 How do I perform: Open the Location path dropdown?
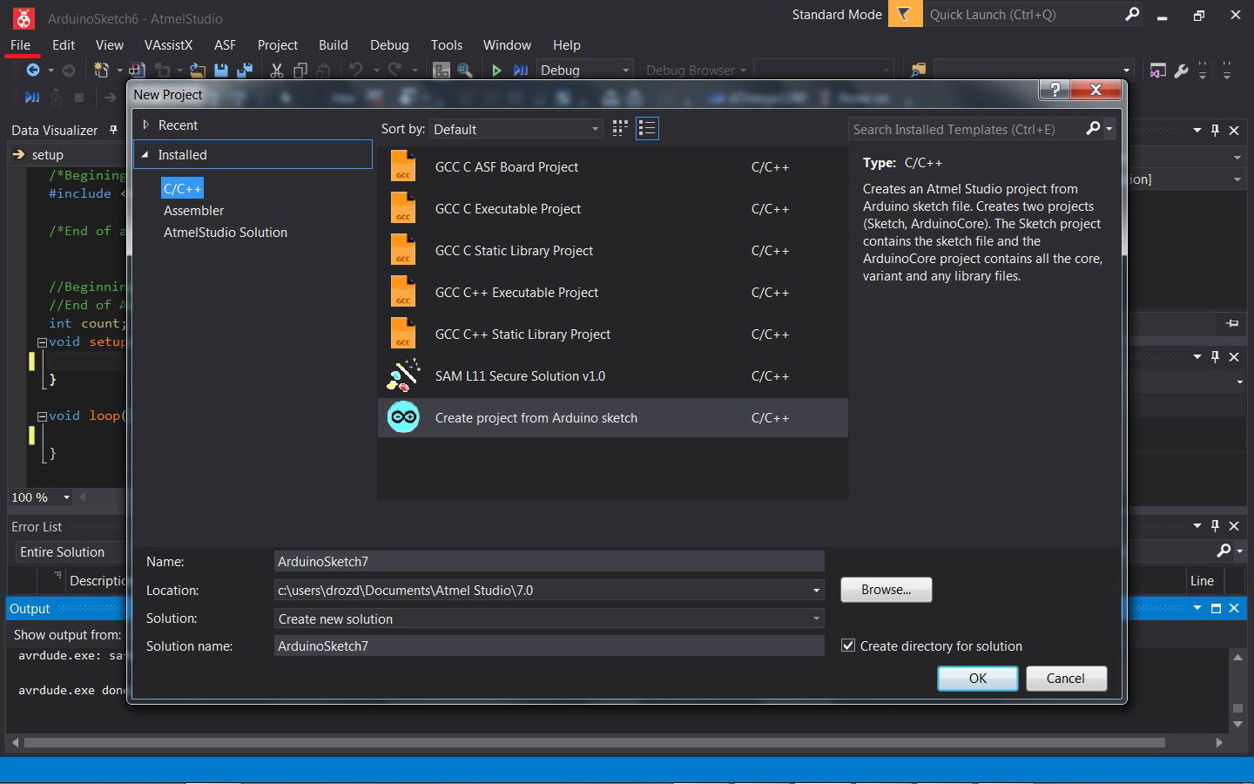click(x=816, y=590)
